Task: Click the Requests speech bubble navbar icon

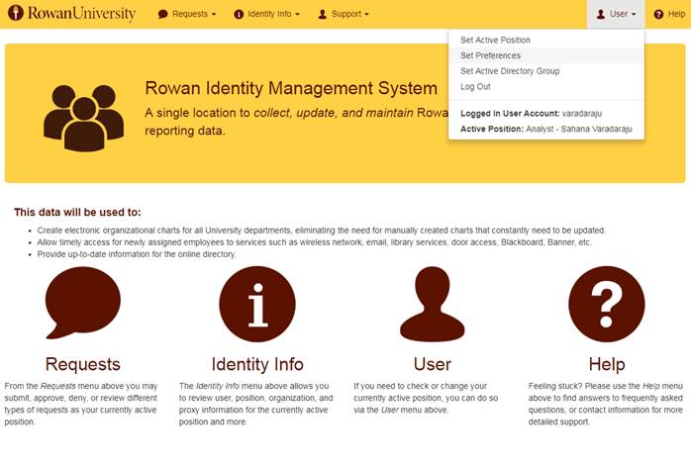Action: click(163, 14)
